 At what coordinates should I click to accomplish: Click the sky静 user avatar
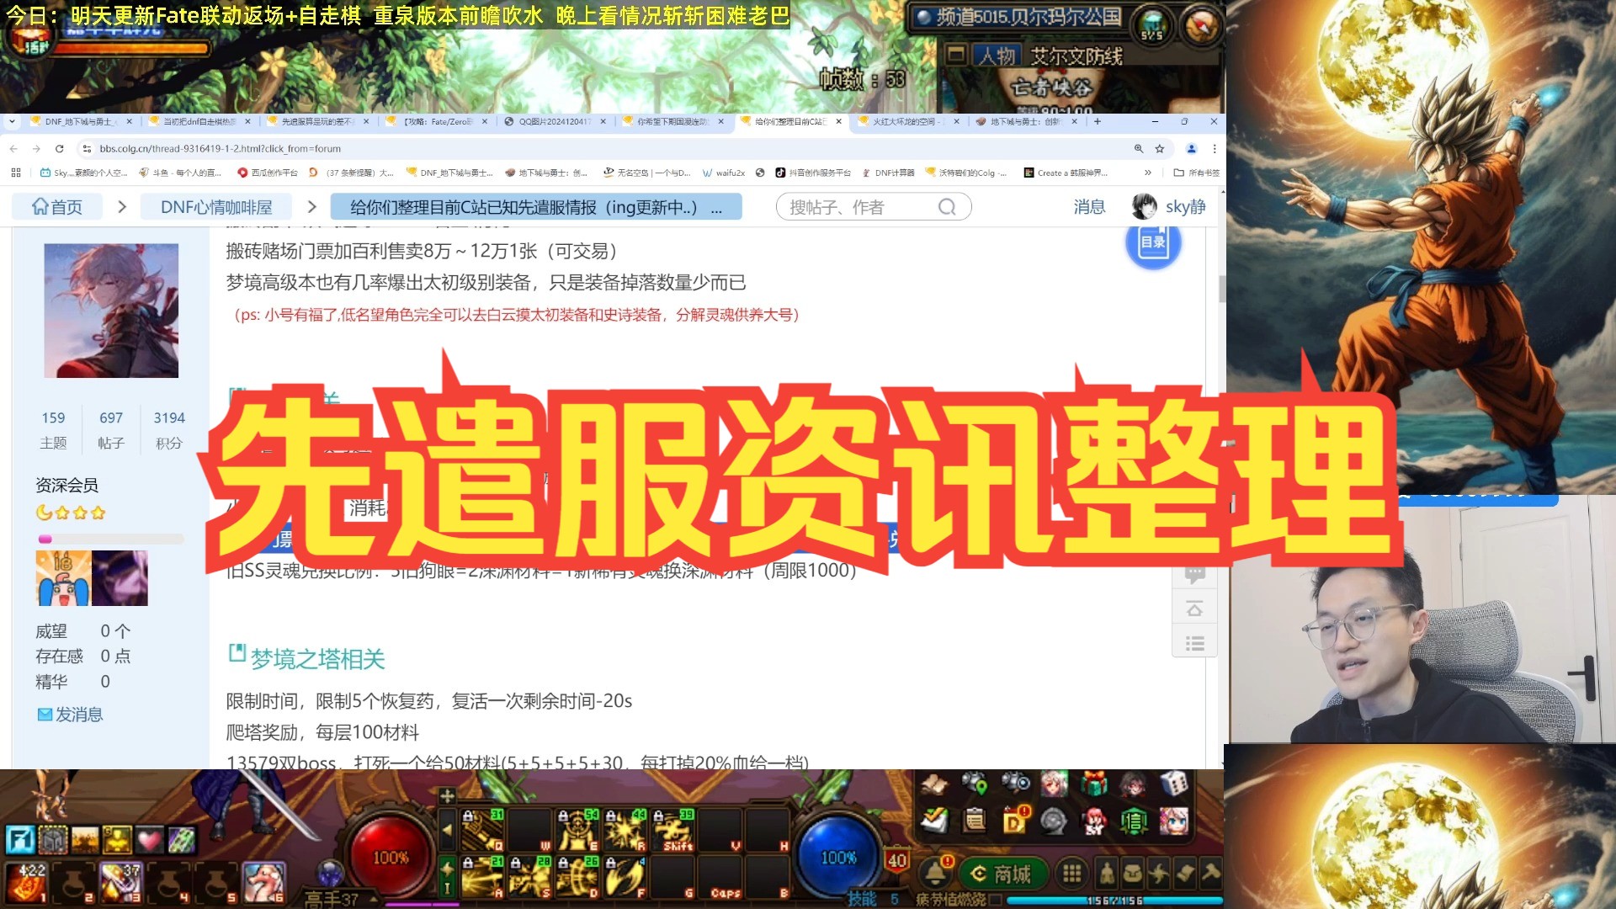coord(1145,206)
